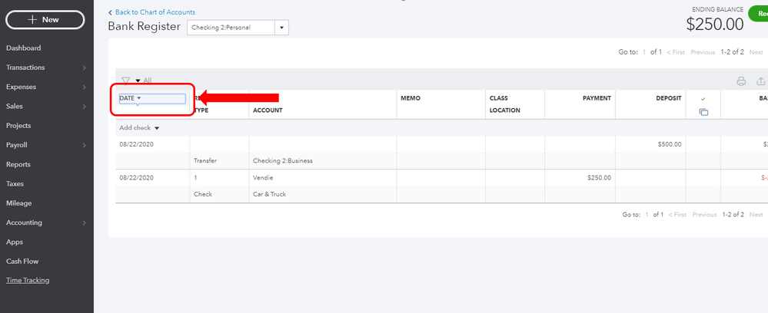Screen dimensions: 768x313
Task: Open Dashboard in the sidebar
Action: coord(24,48)
